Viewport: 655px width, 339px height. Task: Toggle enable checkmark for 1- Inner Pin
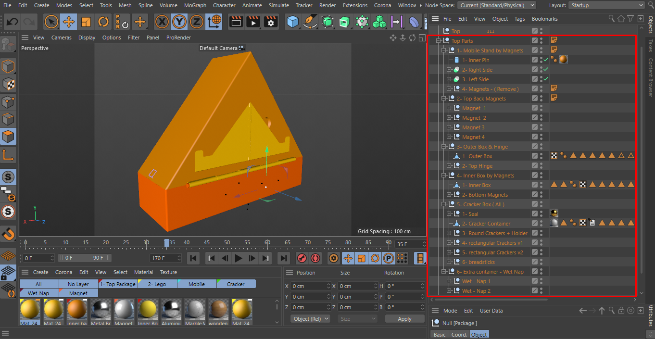546,60
